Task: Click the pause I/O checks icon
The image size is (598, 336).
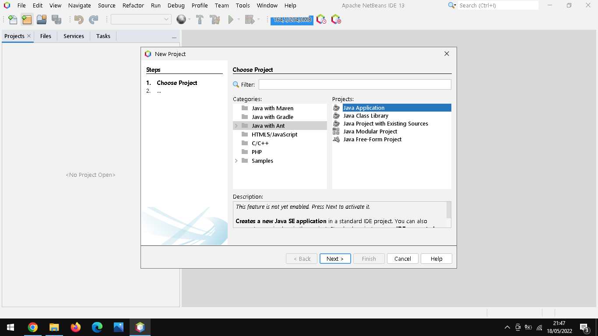Action: (336, 19)
